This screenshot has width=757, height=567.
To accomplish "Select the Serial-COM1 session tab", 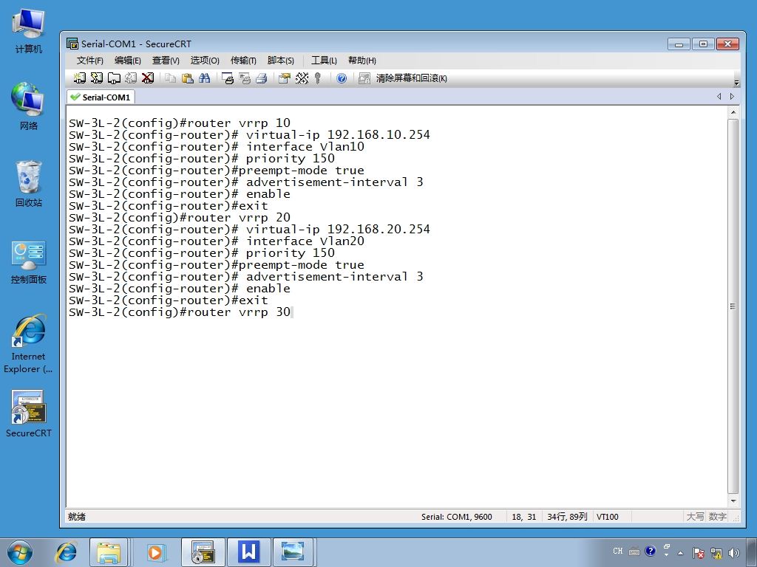I will coord(101,97).
